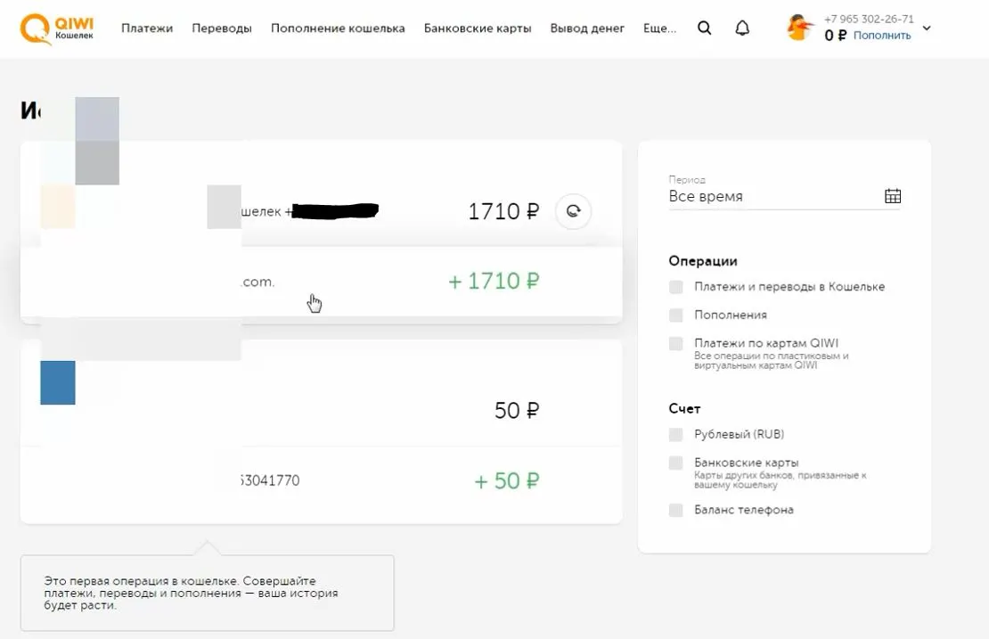Click the Операции section heading
The height and width of the screenshot is (639, 989).
click(x=703, y=261)
